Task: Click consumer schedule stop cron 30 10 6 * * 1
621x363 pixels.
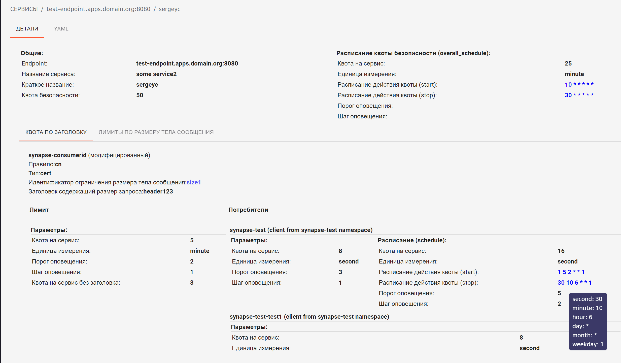Action: coord(574,283)
